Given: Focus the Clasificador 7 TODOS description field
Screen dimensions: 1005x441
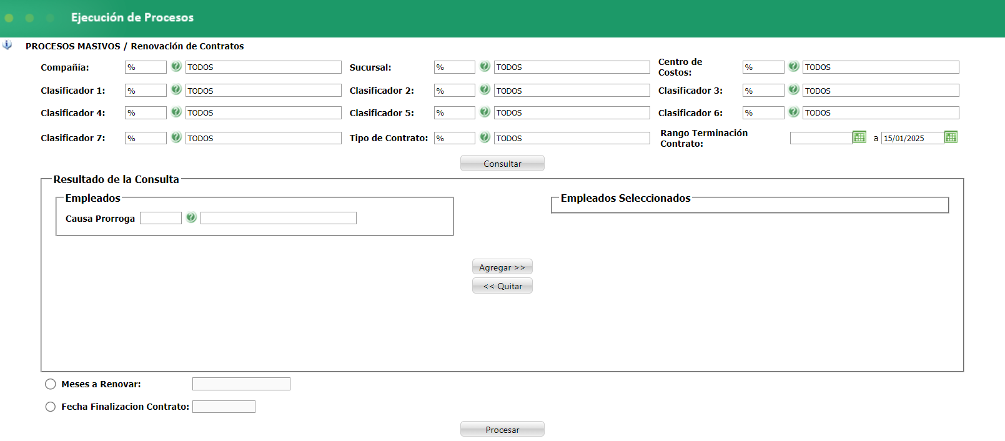Looking at the screenshot, I should 264,138.
